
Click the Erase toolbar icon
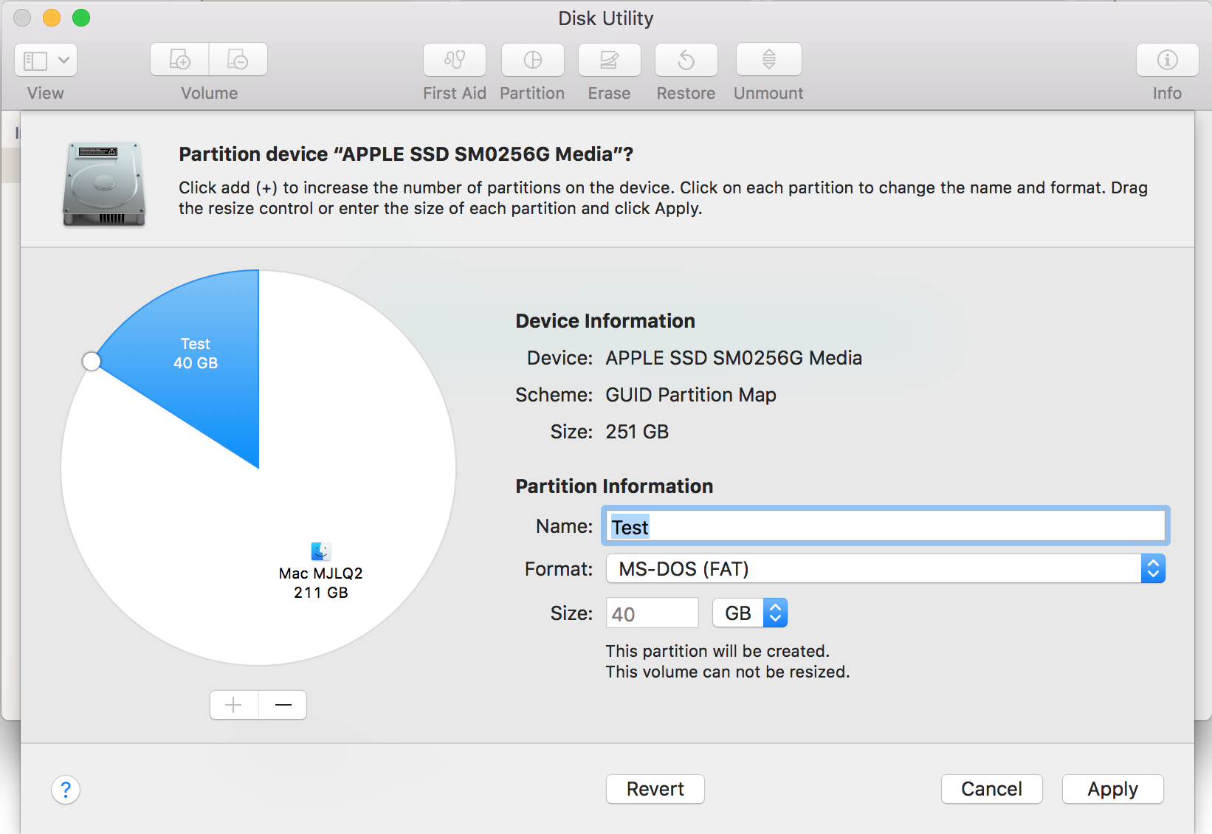[x=610, y=60]
